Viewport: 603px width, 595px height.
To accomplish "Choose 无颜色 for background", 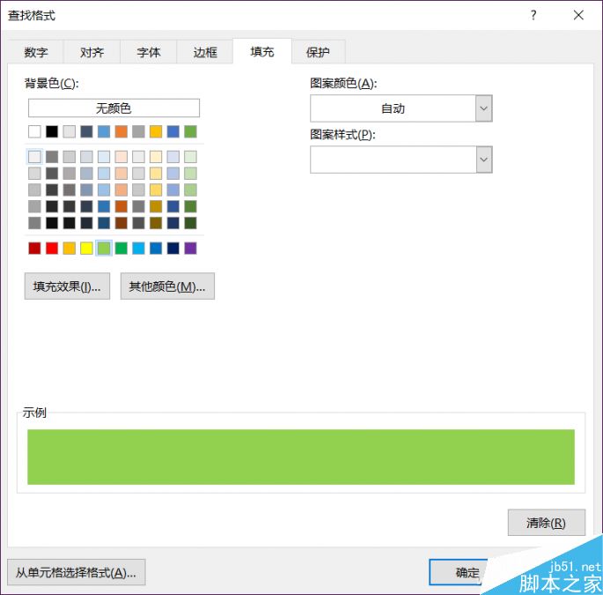I will 114,108.
